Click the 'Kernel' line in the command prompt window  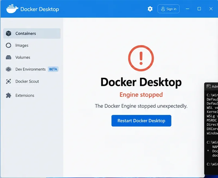pos(212,112)
